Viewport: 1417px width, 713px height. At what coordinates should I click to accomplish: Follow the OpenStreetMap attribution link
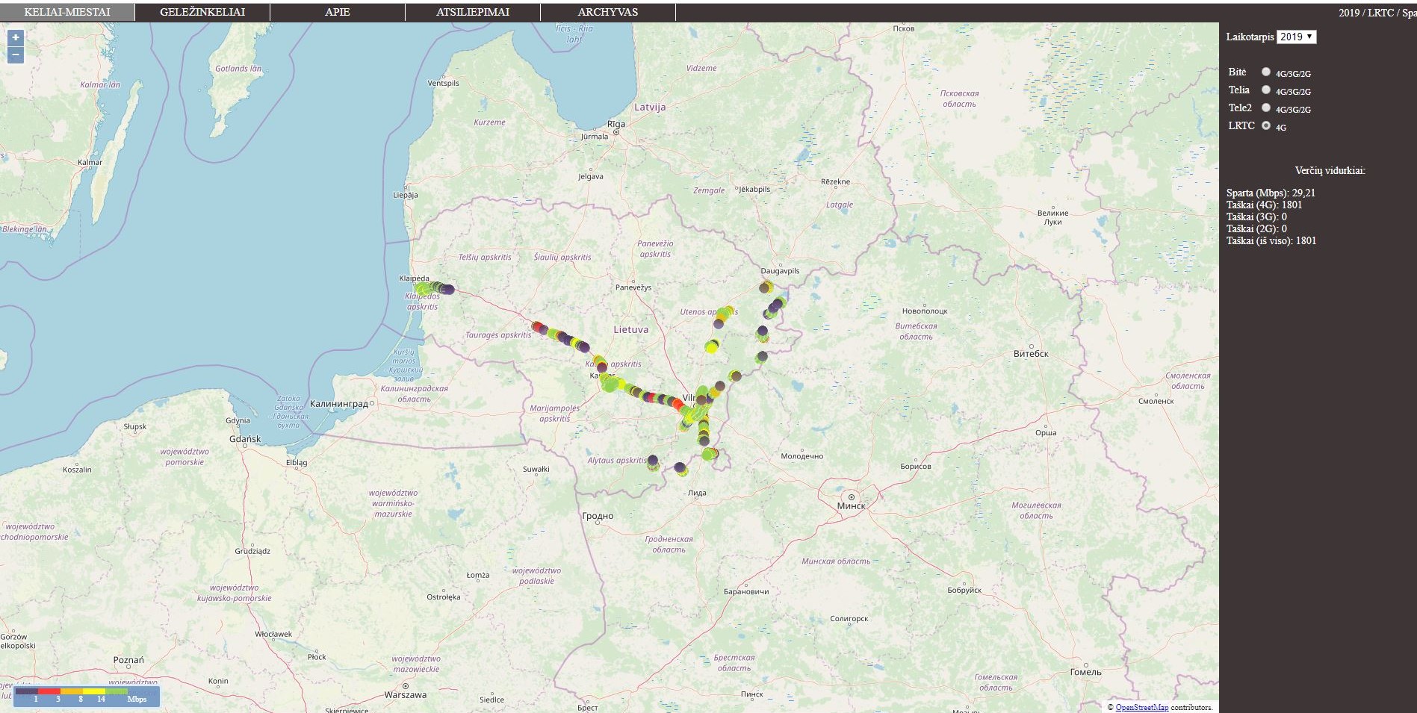pos(1141,707)
